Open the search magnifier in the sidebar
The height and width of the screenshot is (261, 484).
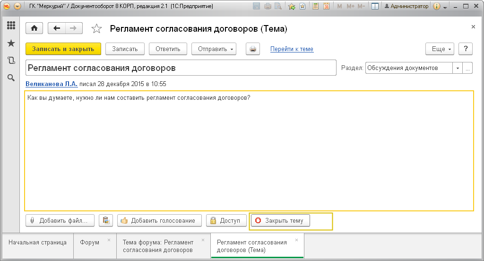point(11,78)
